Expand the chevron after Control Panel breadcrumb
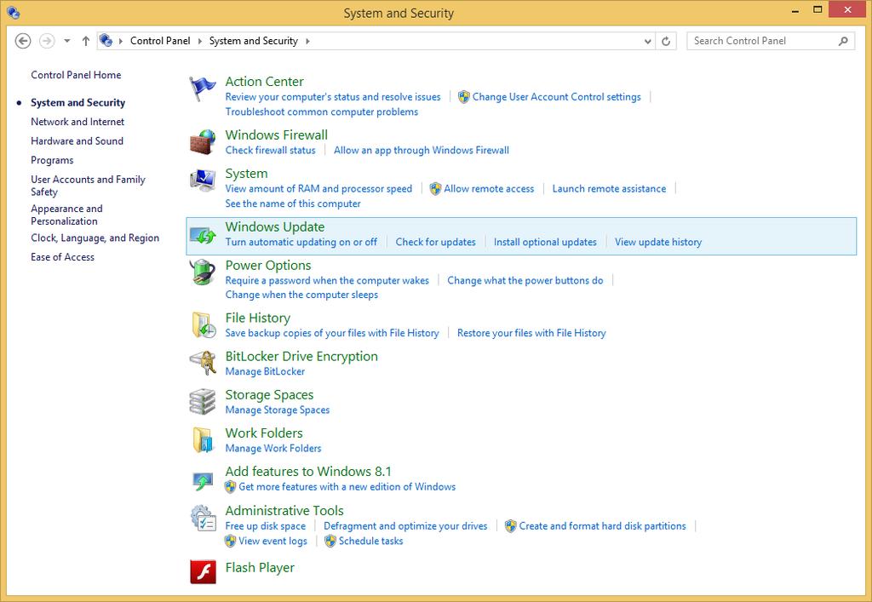872x602 pixels. click(199, 41)
